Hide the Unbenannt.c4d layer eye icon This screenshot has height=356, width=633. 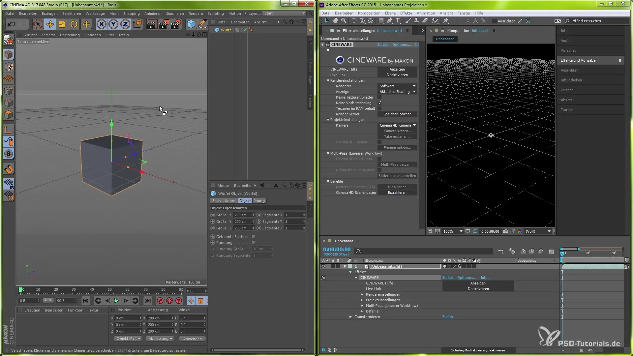coord(323,266)
